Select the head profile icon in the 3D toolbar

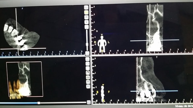click(88, 73)
